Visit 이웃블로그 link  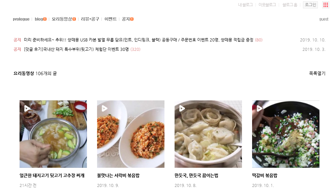[267, 5]
